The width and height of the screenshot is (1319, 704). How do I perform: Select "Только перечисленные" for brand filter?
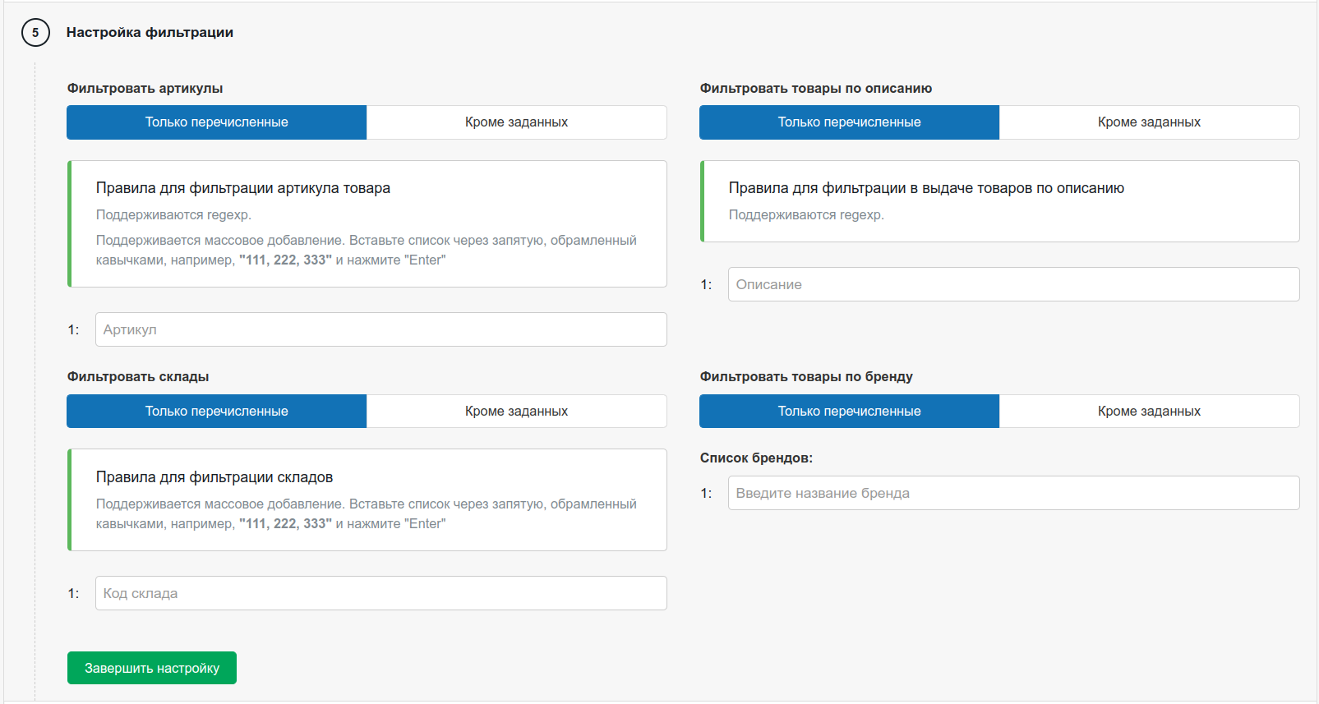(849, 412)
